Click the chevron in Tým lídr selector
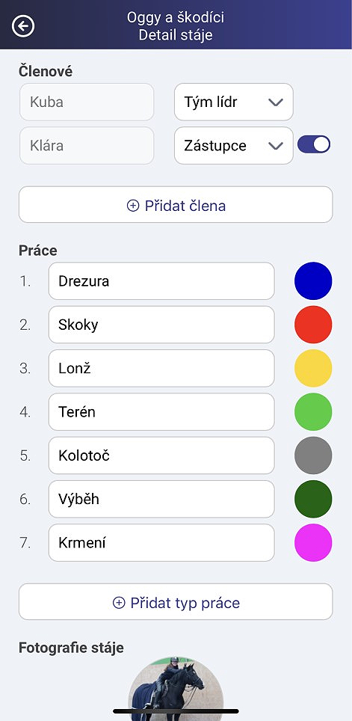Viewport: 352px width, 721px height. (275, 102)
